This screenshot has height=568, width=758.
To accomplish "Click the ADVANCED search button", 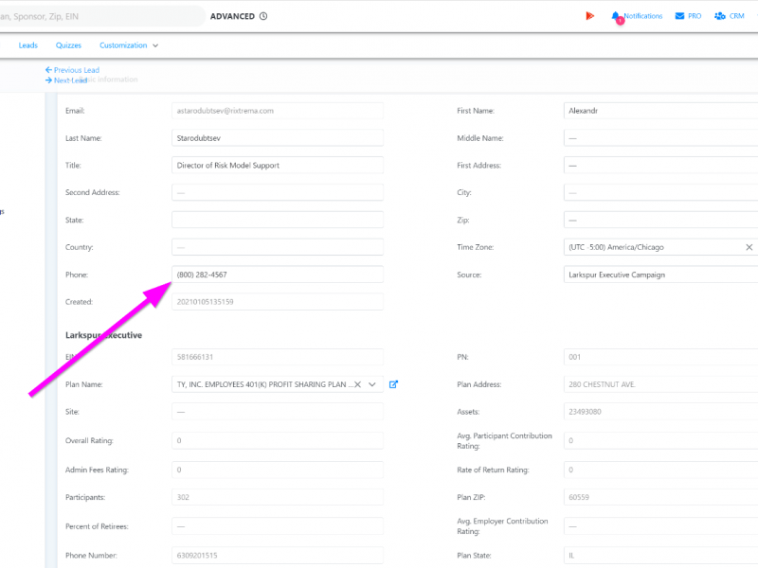I will coord(232,16).
